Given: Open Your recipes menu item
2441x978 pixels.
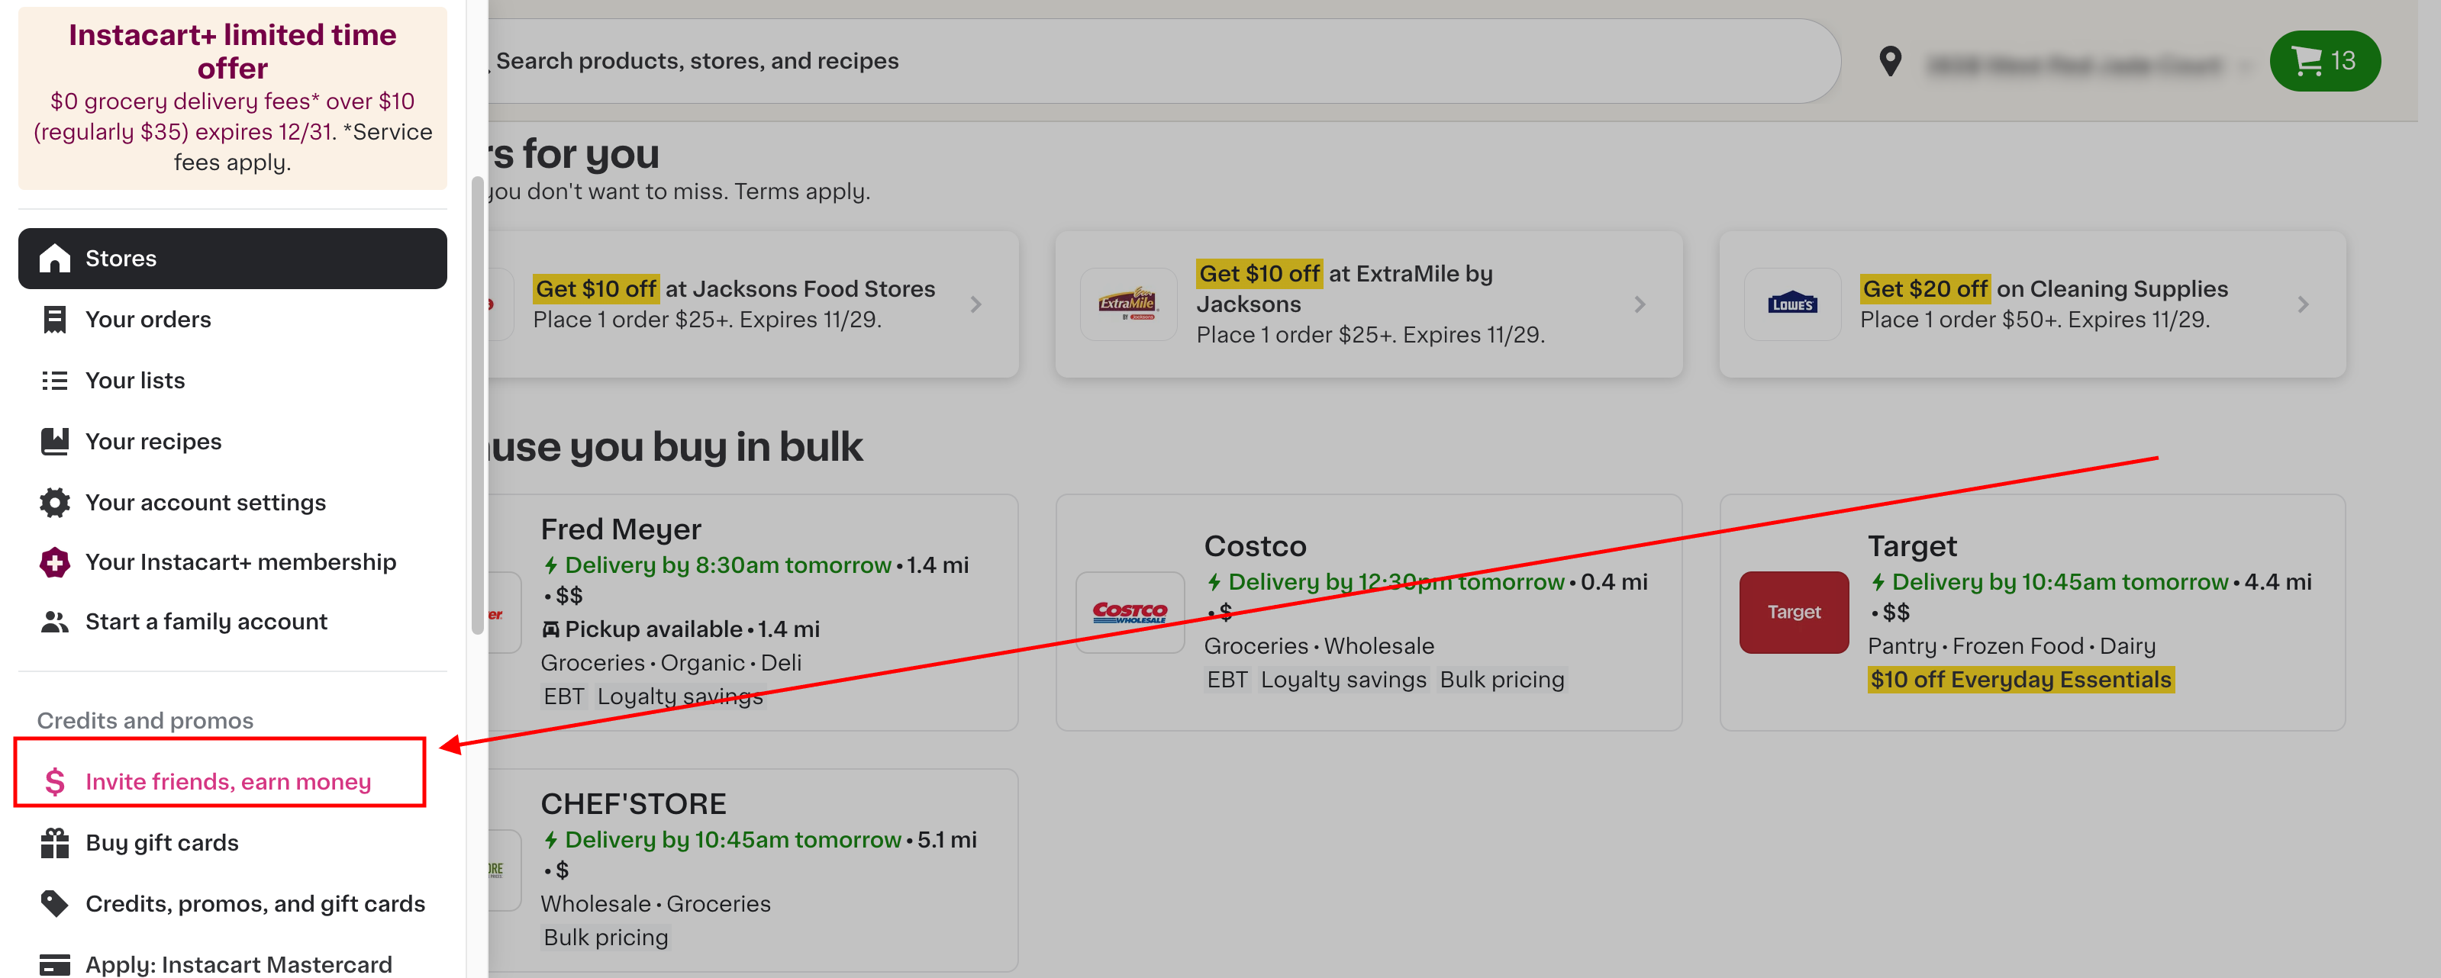Looking at the screenshot, I should tap(232, 441).
